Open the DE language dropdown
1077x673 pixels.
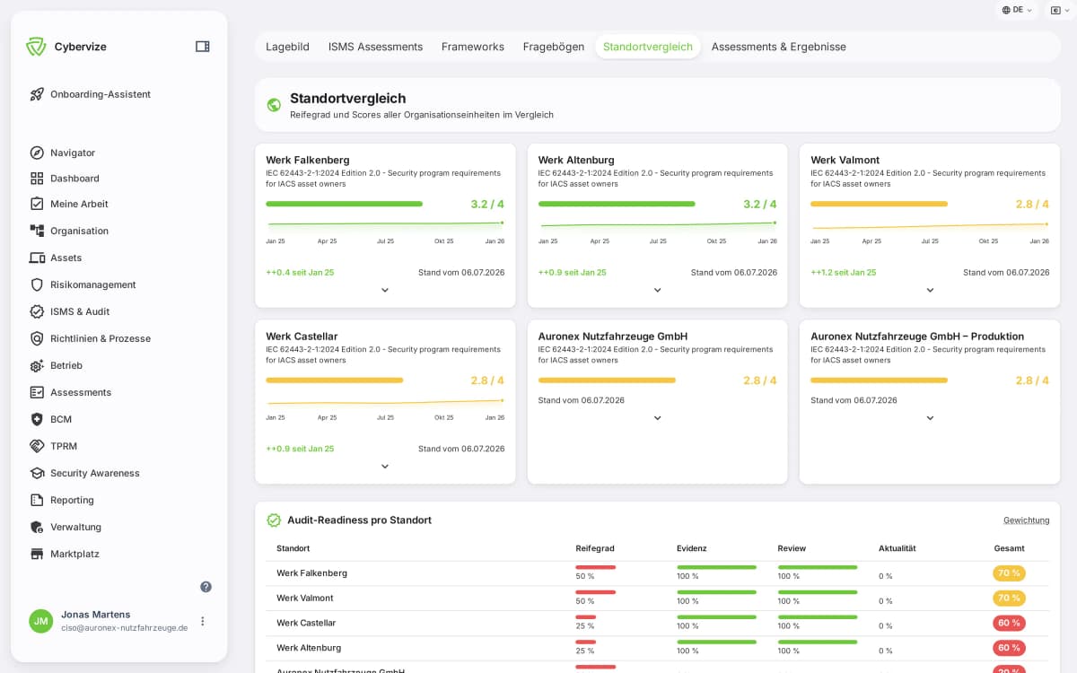click(x=1016, y=10)
